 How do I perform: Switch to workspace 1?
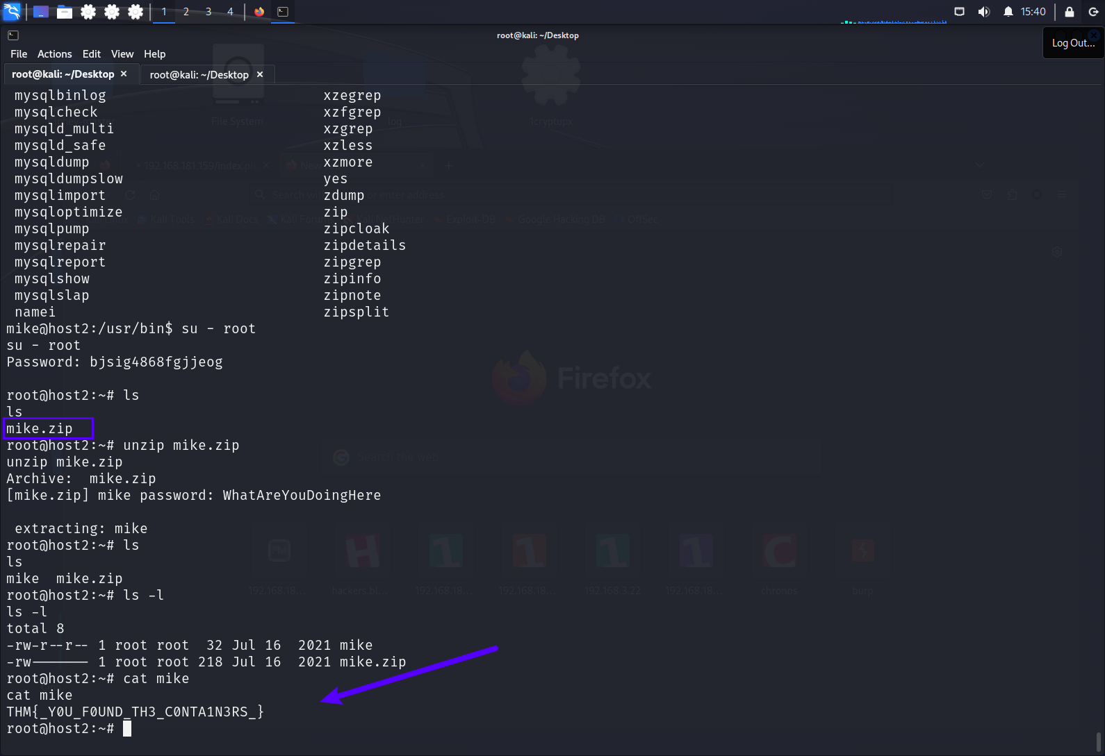point(164,12)
